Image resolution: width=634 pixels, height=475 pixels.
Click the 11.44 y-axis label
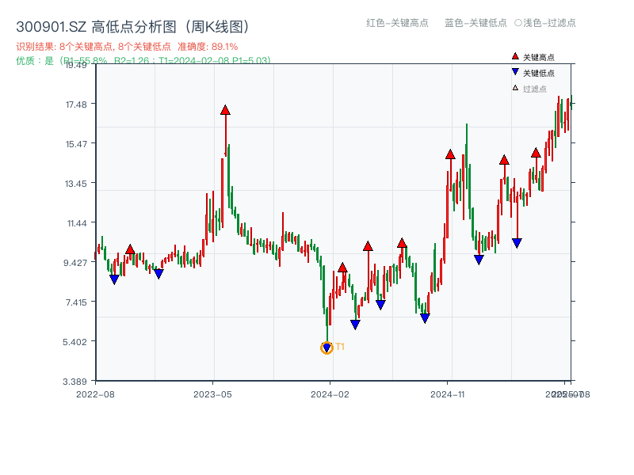coord(77,223)
